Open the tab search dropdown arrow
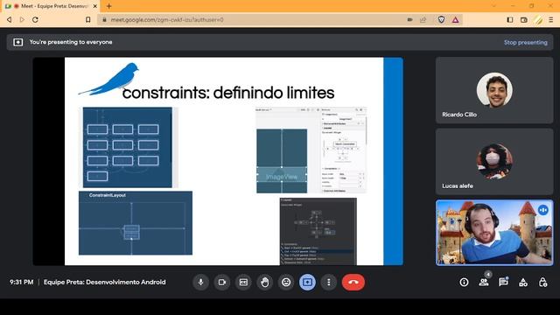560x315 pixels. click(x=493, y=6)
